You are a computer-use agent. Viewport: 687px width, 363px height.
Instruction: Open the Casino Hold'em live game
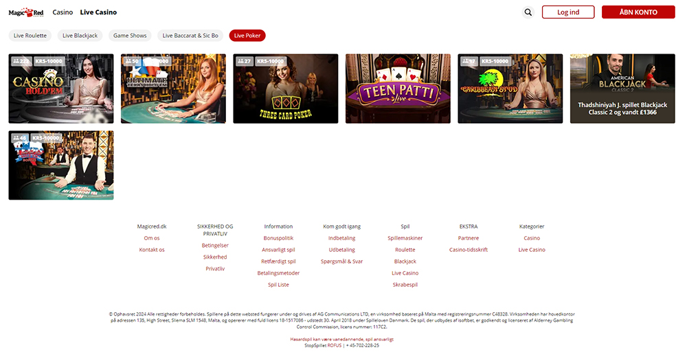click(61, 89)
